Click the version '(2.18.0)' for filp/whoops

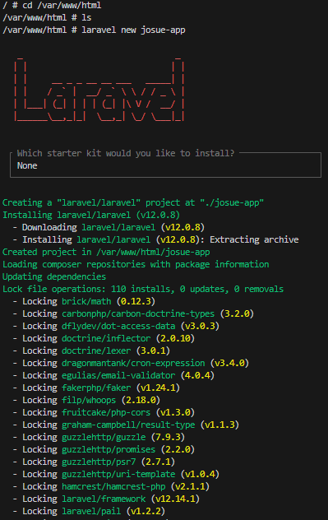pyautogui.click(x=141, y=400)
